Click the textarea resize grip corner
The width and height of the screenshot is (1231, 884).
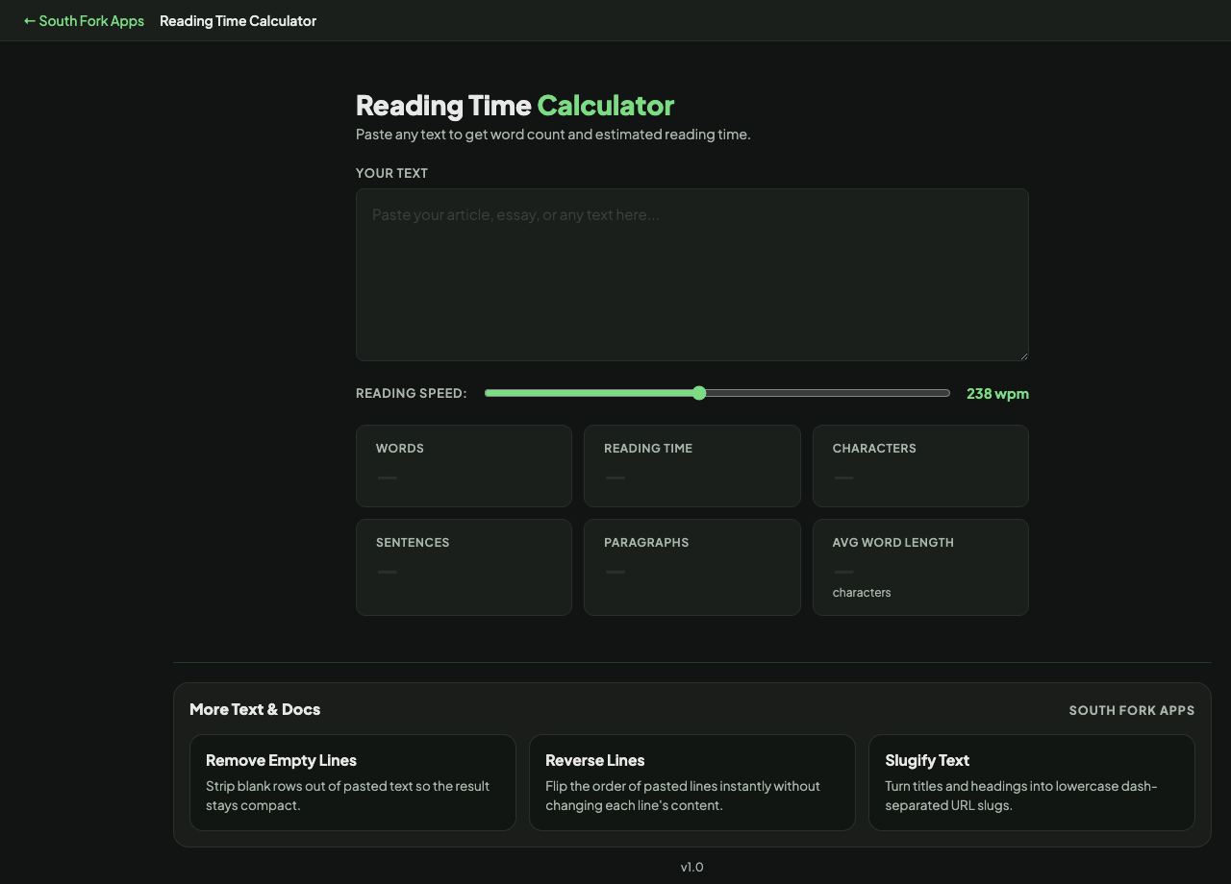1022,355
